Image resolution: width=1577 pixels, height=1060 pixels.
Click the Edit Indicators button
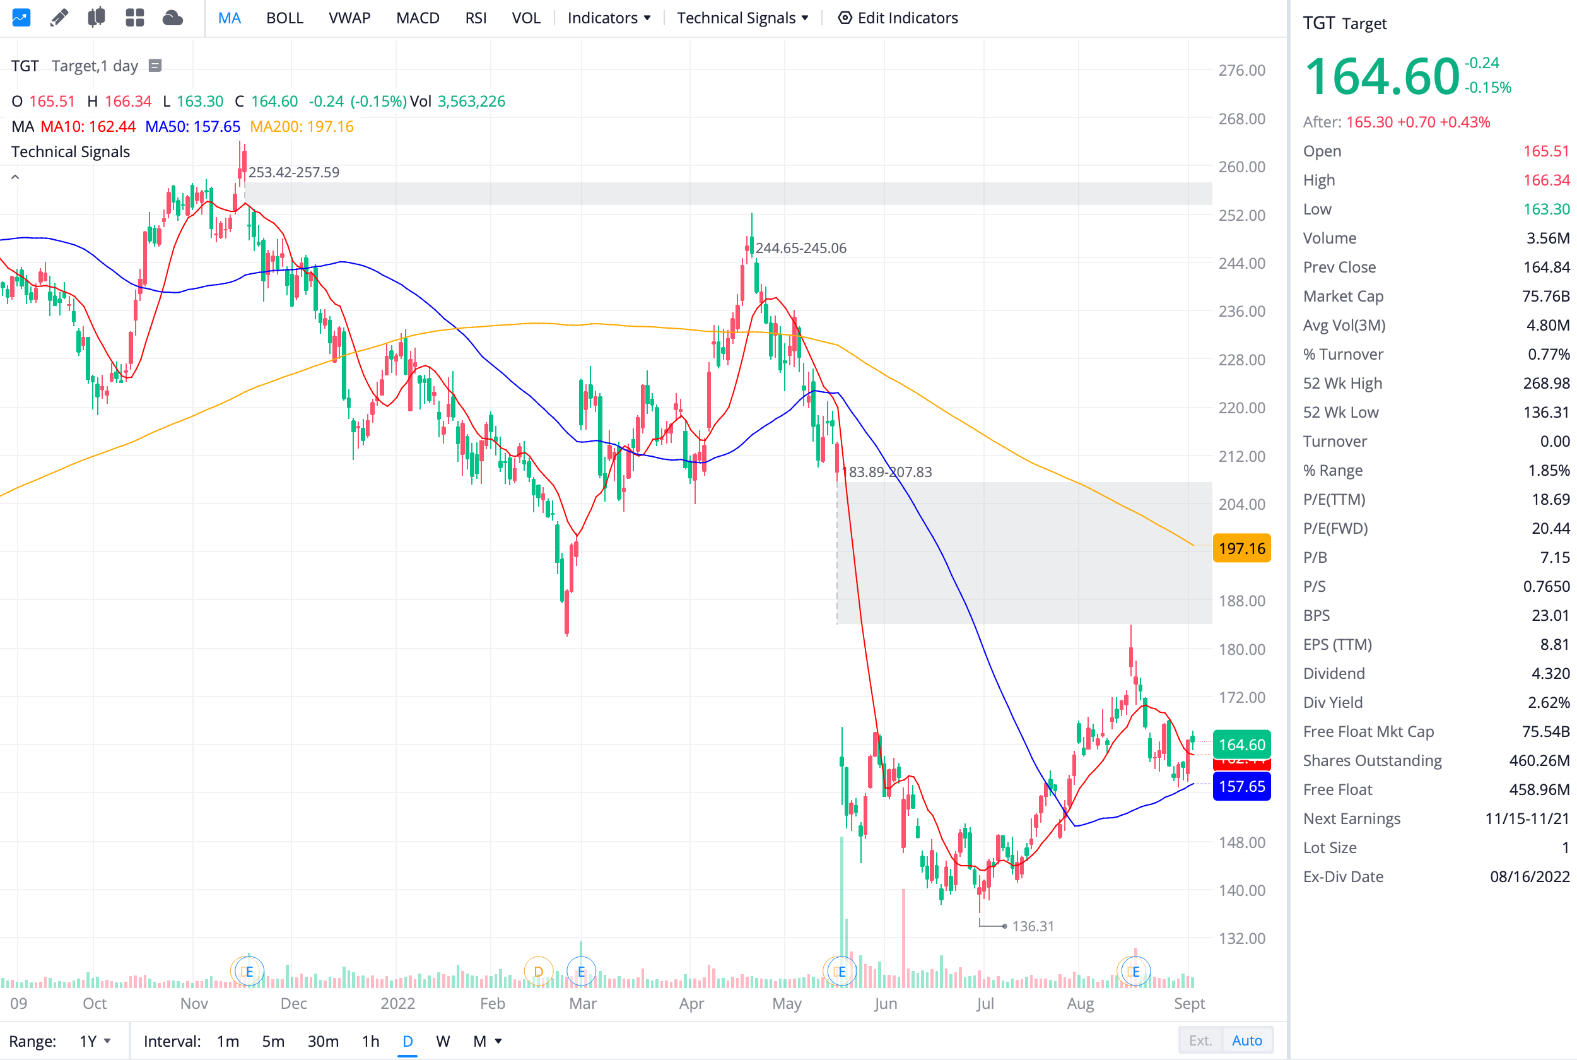(x=898, y=18)
